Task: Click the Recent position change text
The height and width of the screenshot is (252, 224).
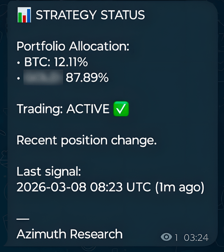Action: (86, 141)
